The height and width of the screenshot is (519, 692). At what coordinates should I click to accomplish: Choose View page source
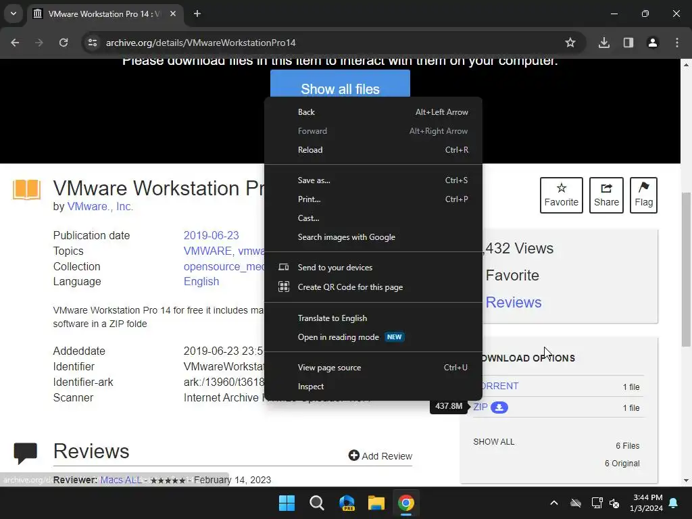coord(373,368)
